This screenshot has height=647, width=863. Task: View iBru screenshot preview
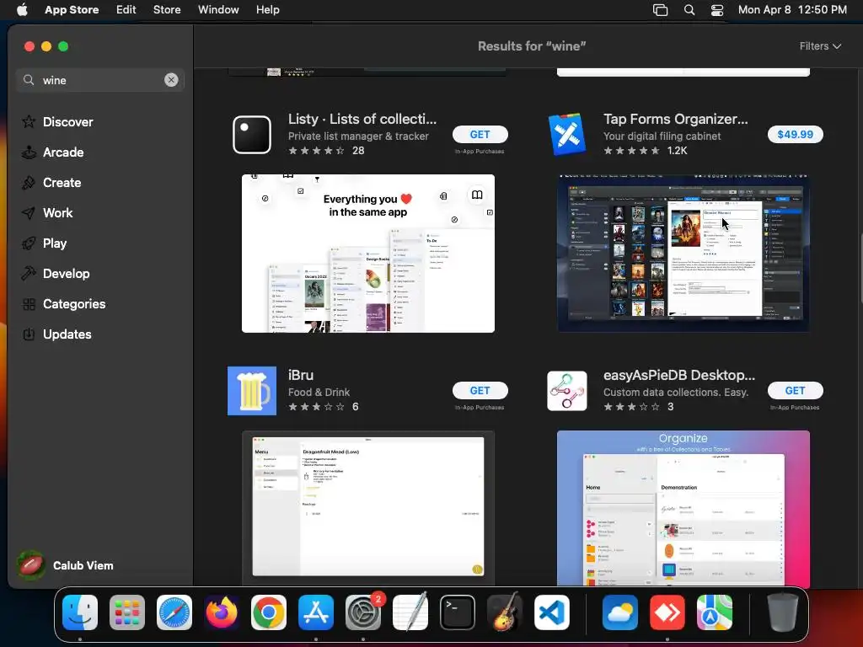[x=368, y=507]
